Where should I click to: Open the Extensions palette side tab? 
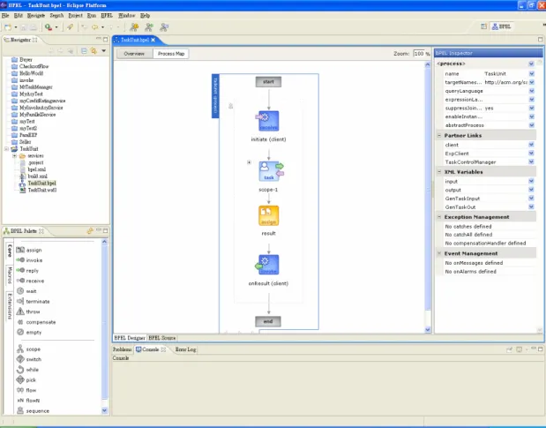[10, 306]
